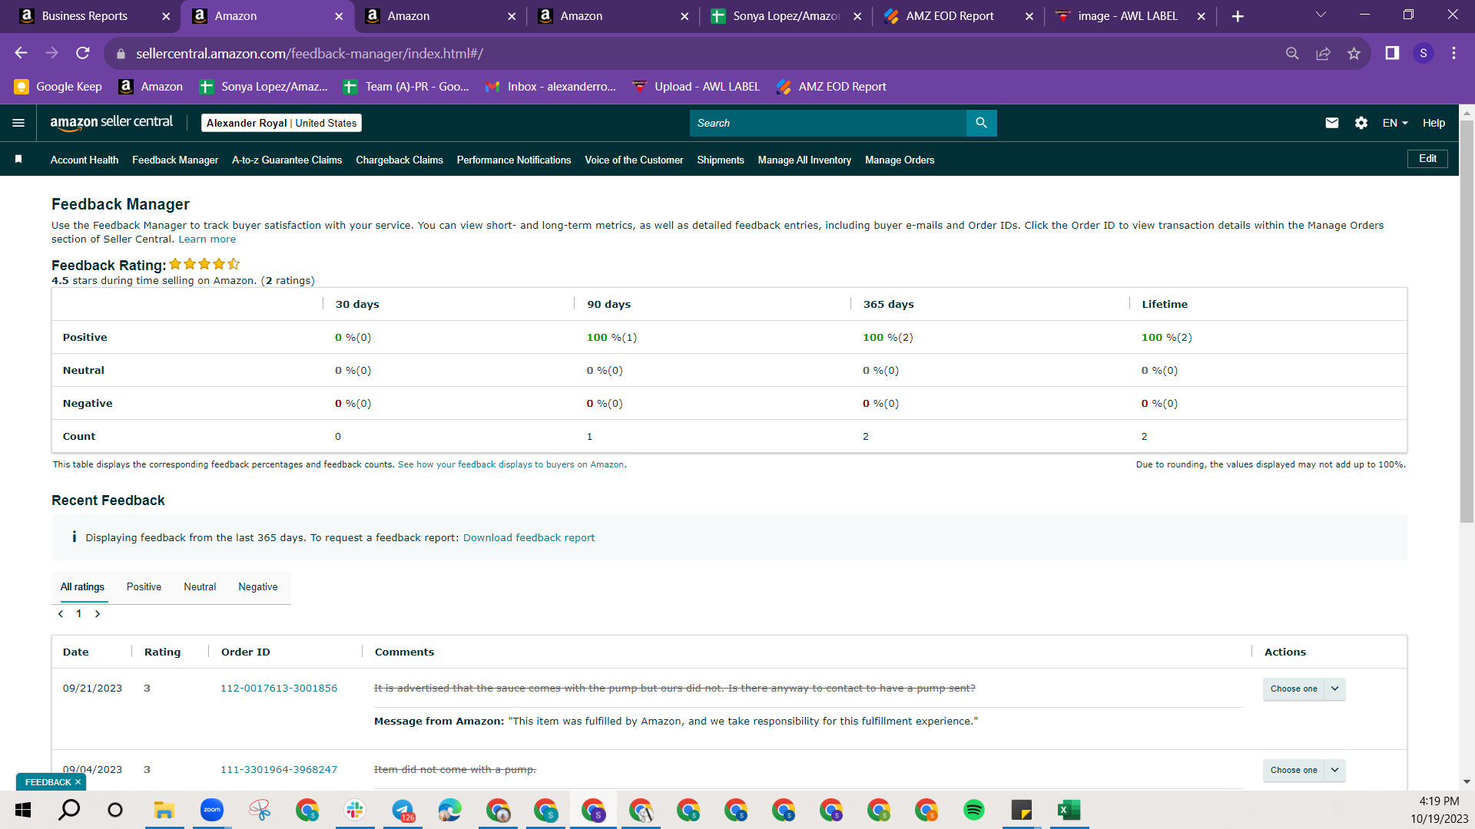Open Google Keep bookmark
This screenshot has height=829, width=1475.
(x=58, y=87)
